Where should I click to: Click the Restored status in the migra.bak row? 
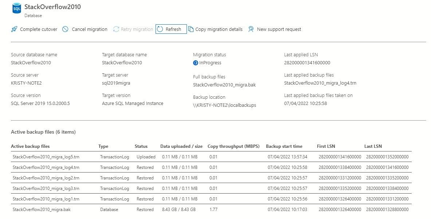tap(145, 210)
